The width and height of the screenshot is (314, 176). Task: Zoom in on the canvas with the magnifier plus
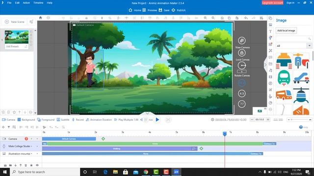205,18
